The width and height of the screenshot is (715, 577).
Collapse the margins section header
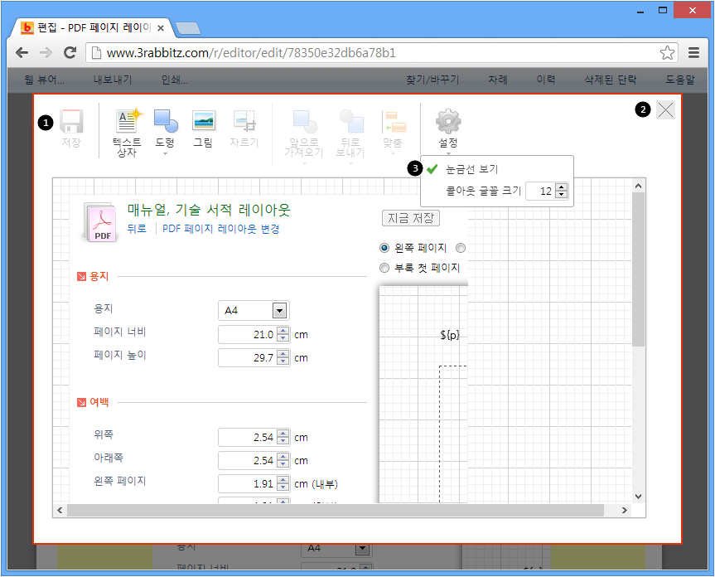coord(81,403)
